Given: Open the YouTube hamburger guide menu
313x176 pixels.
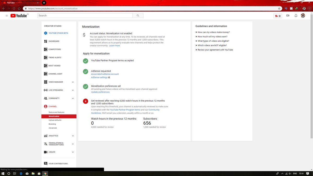Looking at the screenshot, I should [x=7, y=16].
